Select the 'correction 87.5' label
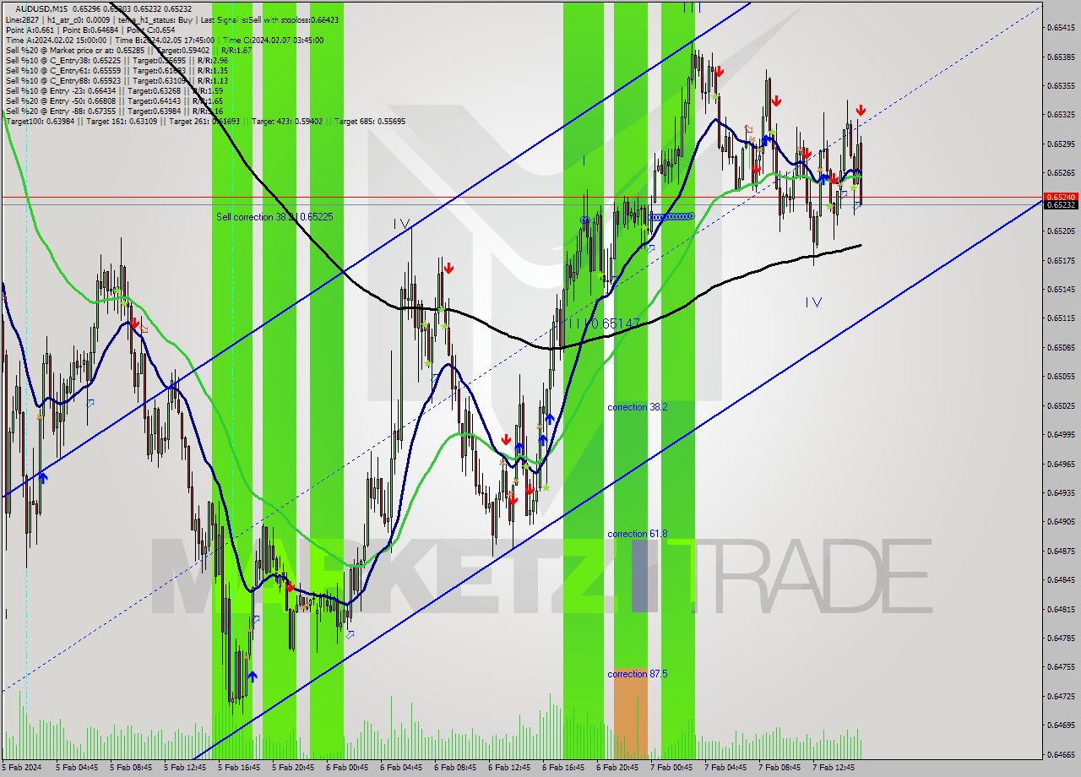This screenshot has height=777, width=1081. click(638, 674)
